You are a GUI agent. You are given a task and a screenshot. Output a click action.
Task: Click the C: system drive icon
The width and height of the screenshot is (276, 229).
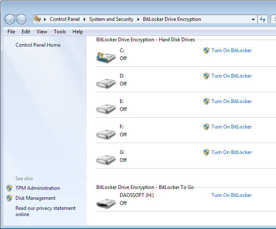[x=106, y=58]
